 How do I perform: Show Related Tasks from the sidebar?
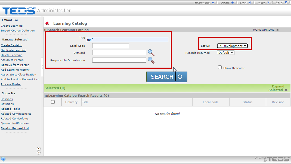click(10, 109)
